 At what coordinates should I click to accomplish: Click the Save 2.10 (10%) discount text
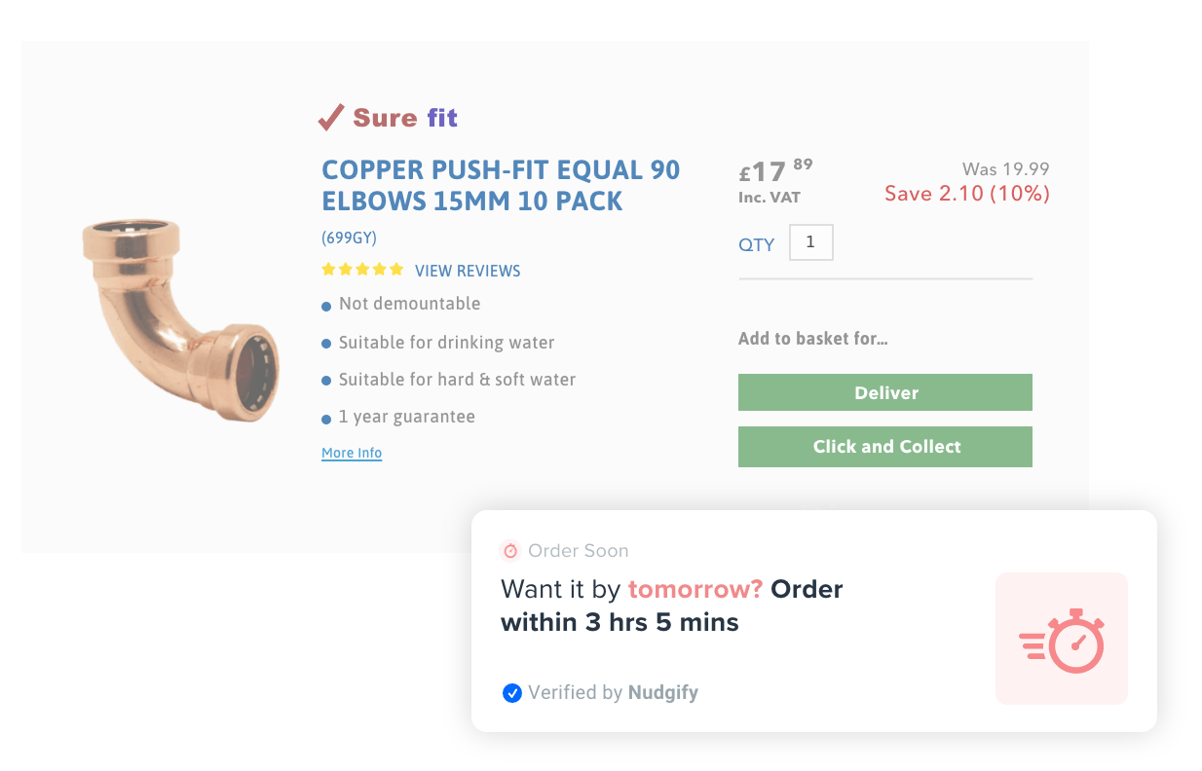(966, 194)
